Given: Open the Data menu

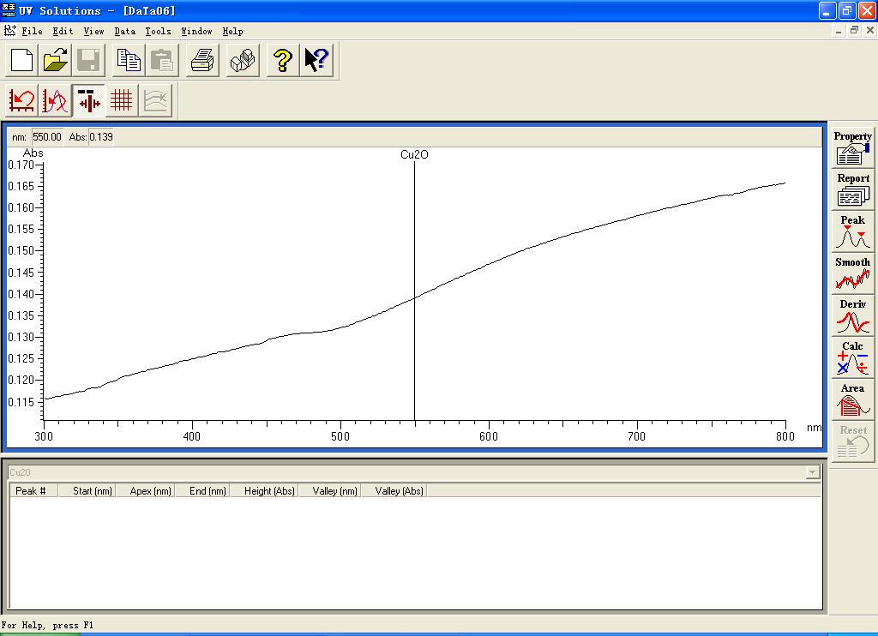Looking at the screenshot, I should [125, 32].
